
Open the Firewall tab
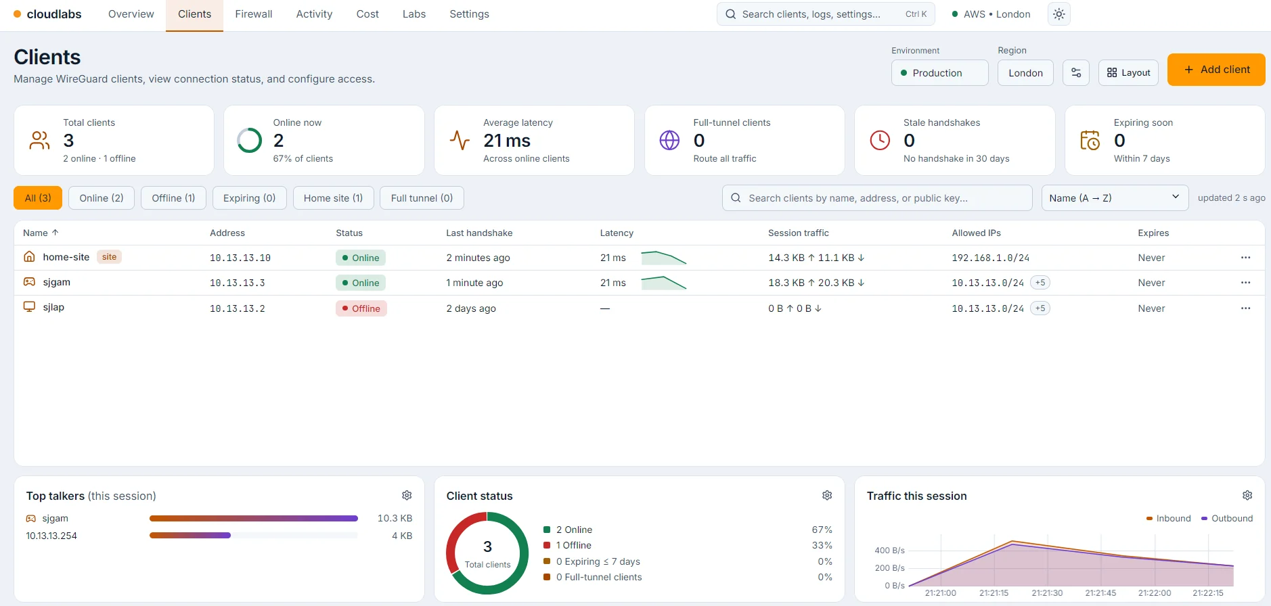pos(254,14)
